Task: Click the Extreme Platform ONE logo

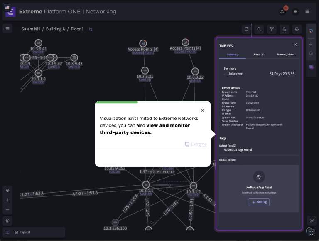Action: pos(10,12)
